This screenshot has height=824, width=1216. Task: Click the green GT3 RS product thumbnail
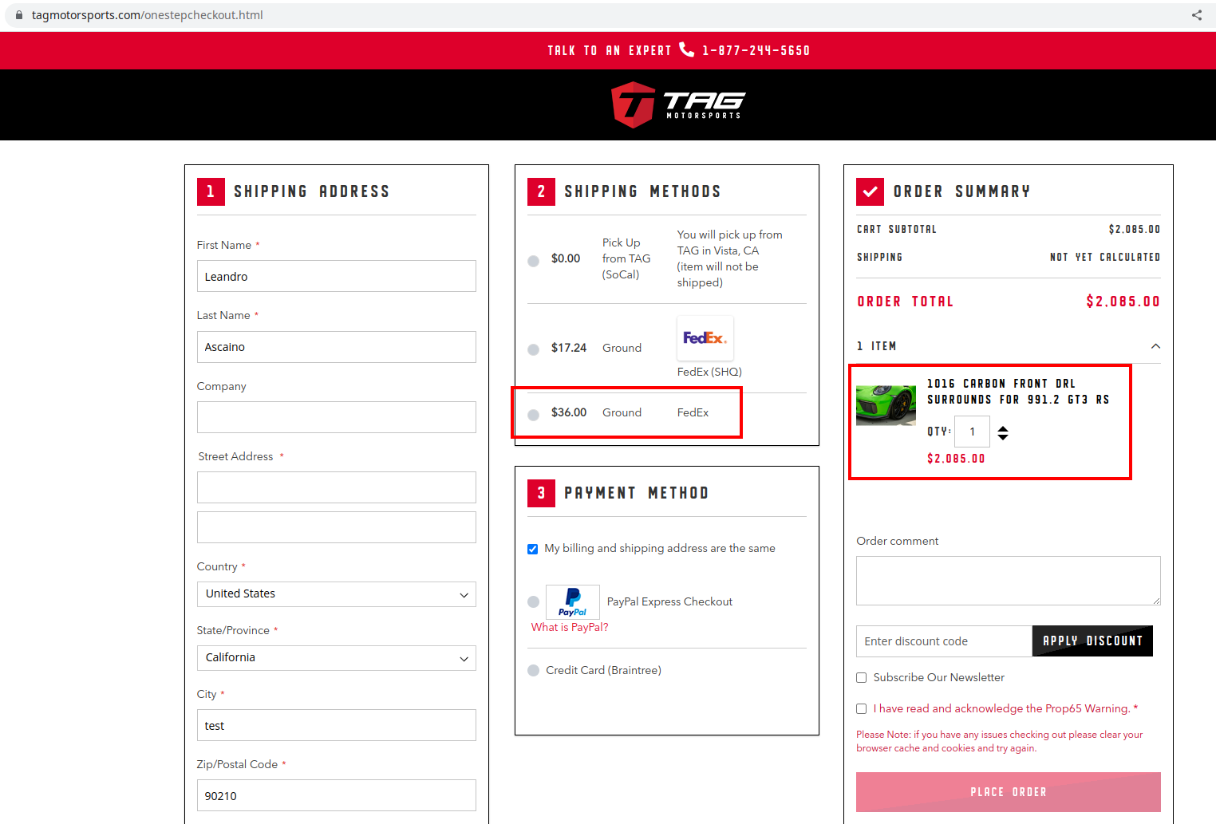[x=885, y=403]
